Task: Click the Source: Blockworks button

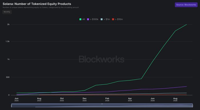Action: [x=186, y=5]
